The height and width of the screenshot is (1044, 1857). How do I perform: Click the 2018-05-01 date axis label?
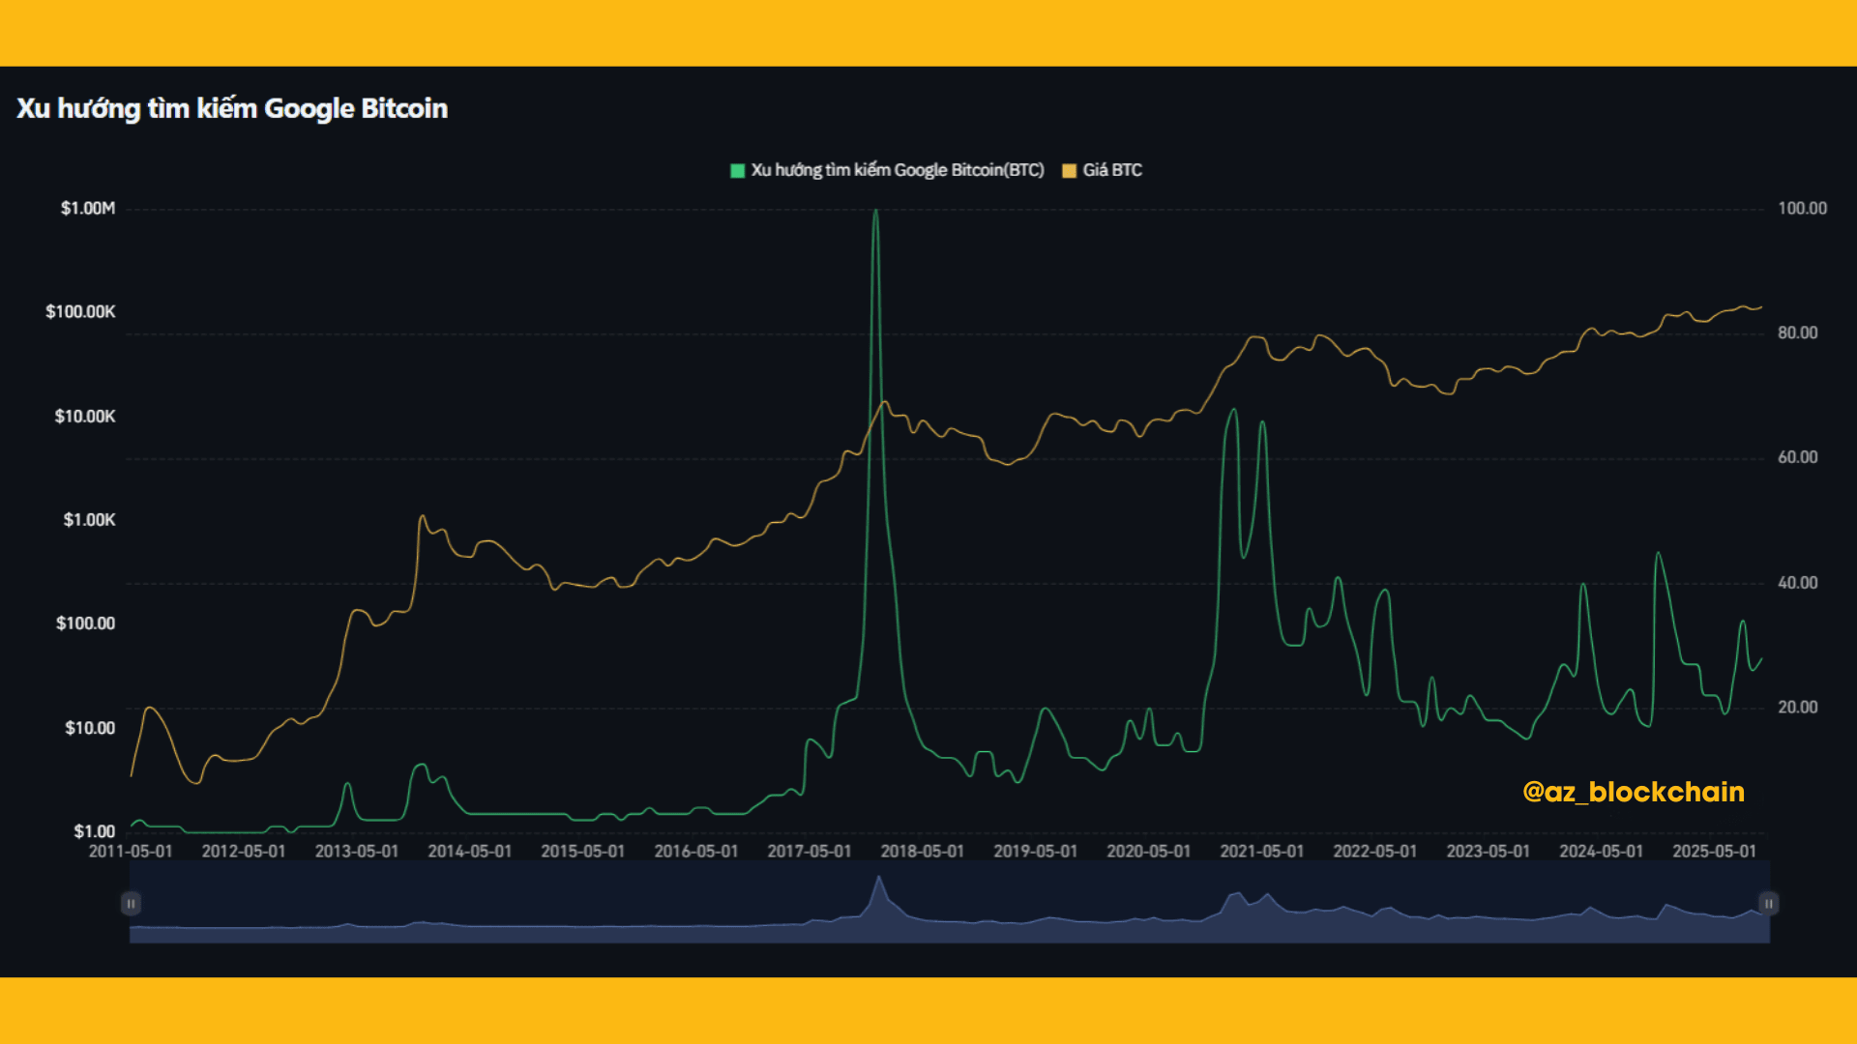point(922,852)
